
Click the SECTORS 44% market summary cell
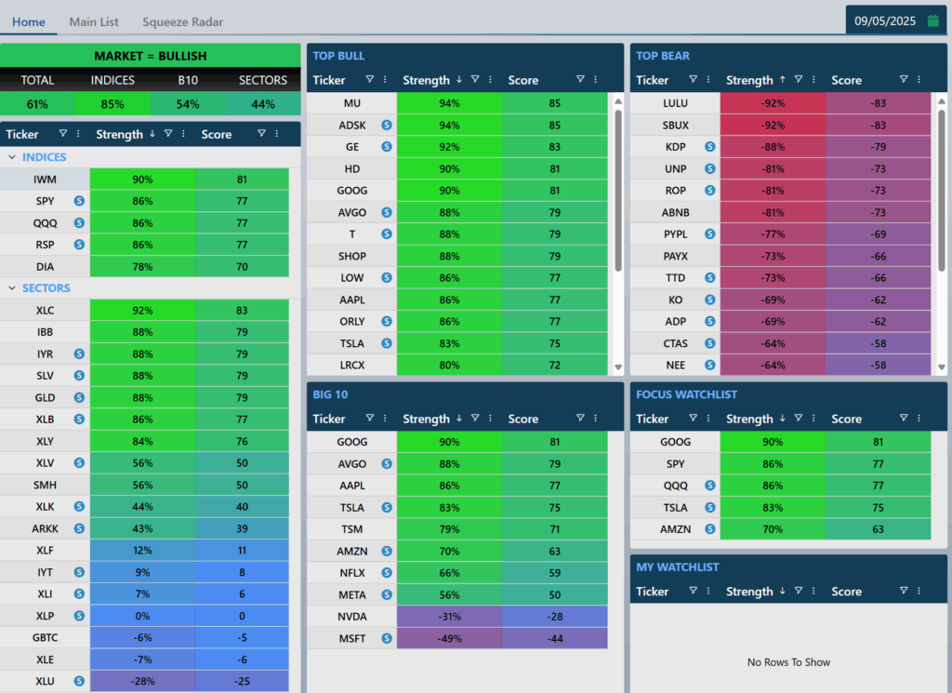click(x=263, y=104)
